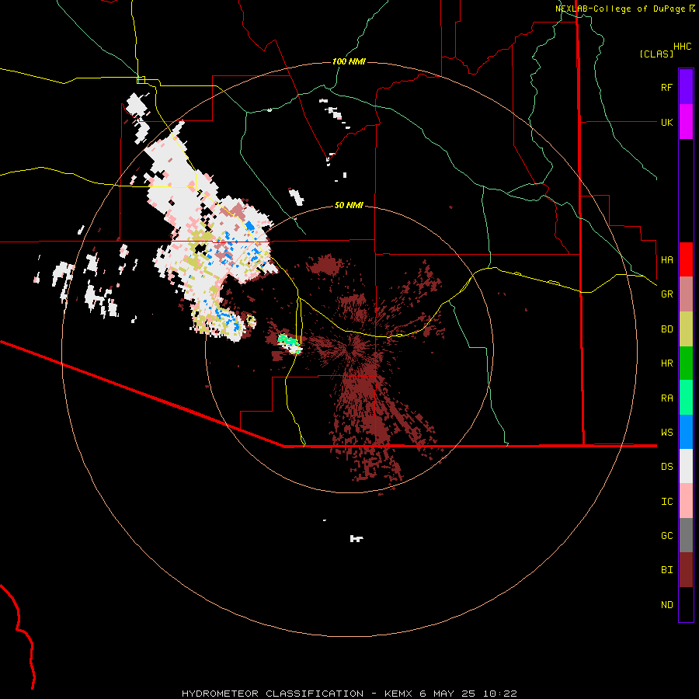Click the ND black legend swatch

686,604
